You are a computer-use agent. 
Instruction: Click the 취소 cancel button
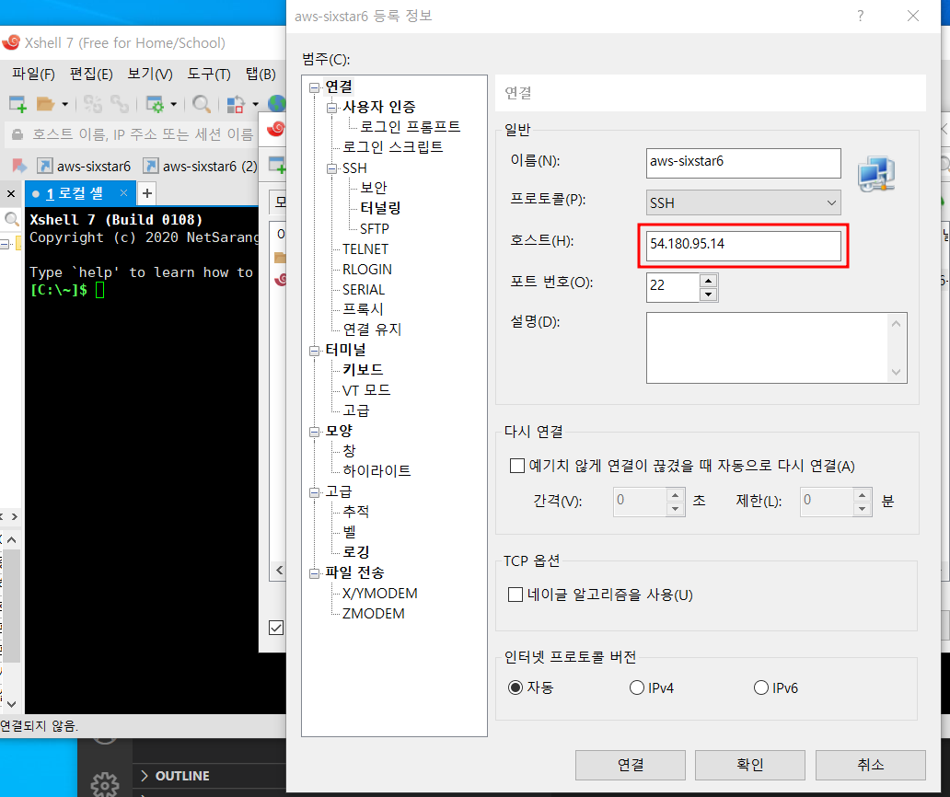click(870, 765)
